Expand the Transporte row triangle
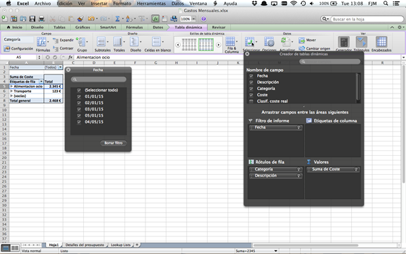 pyautogui.click(x=12, y=91)
